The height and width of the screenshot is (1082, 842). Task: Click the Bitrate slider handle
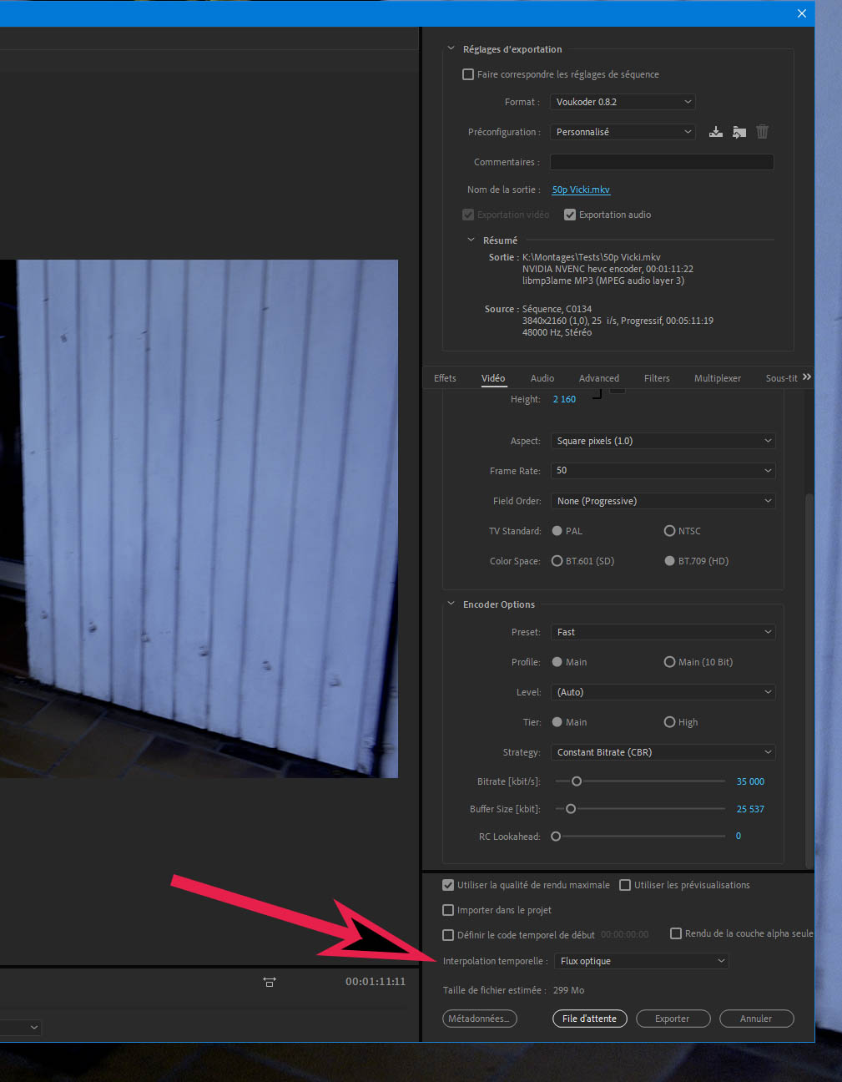point(577,781)
